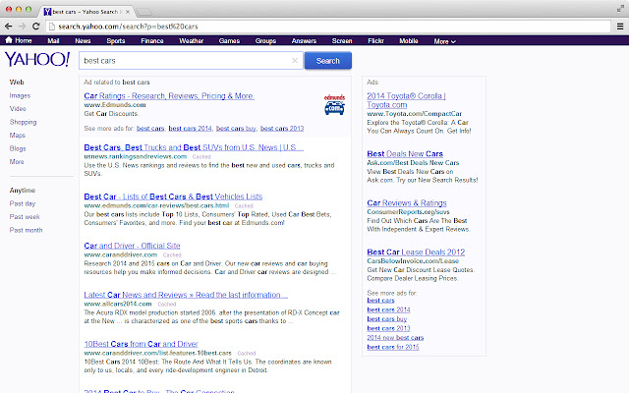Click 'best cars 2014' under main ad
This screenshot has width=629, height=393.
click(x=190, y=129)
